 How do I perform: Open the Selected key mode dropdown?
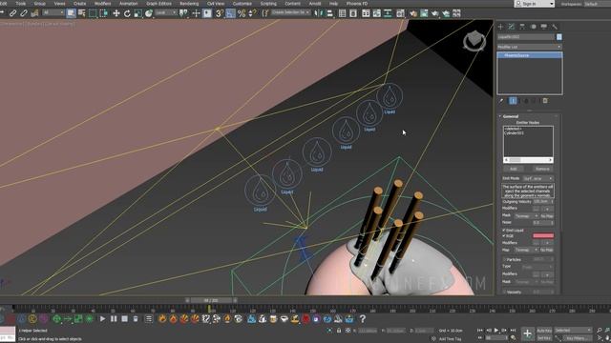tap(573, 331)
